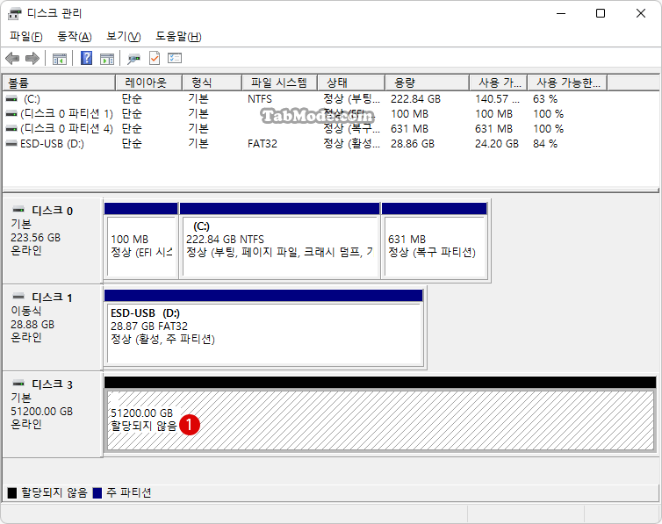
Task: Click the 디스크 3 disk icon
Action: [x=18, y=383]
